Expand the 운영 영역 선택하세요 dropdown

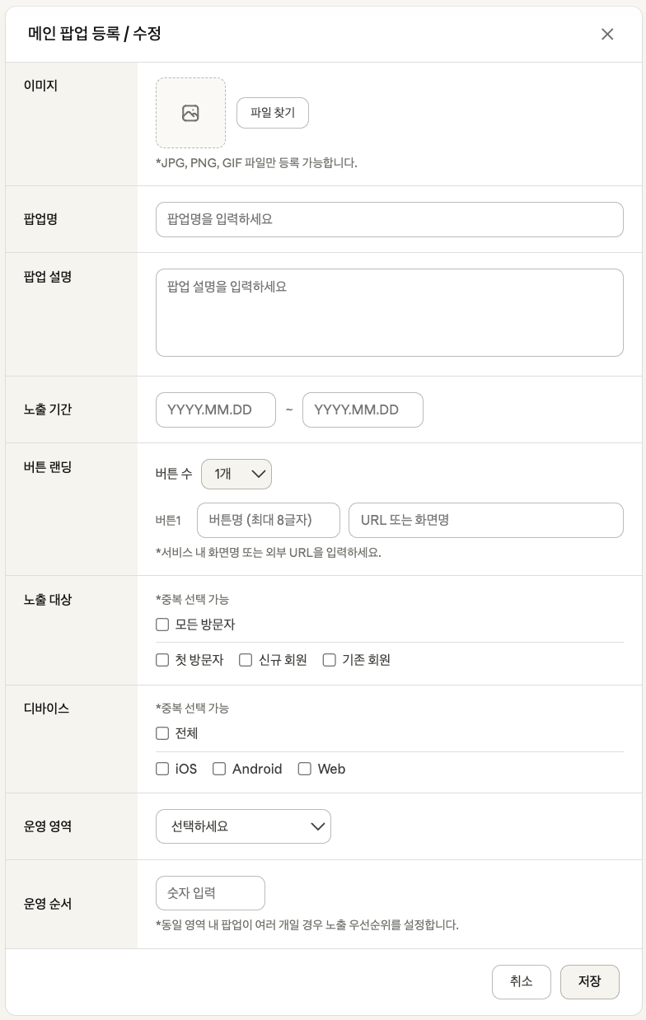tap(243, 826)
